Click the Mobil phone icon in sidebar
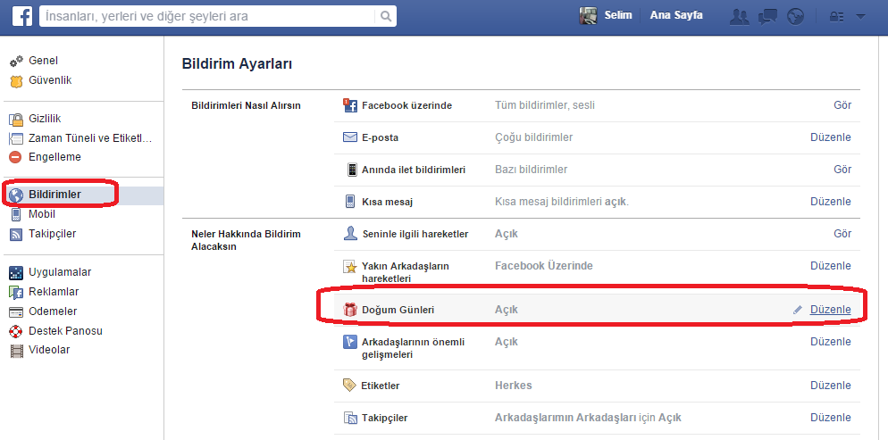Screen dimensions: 888x440 (x=16, y=215)
